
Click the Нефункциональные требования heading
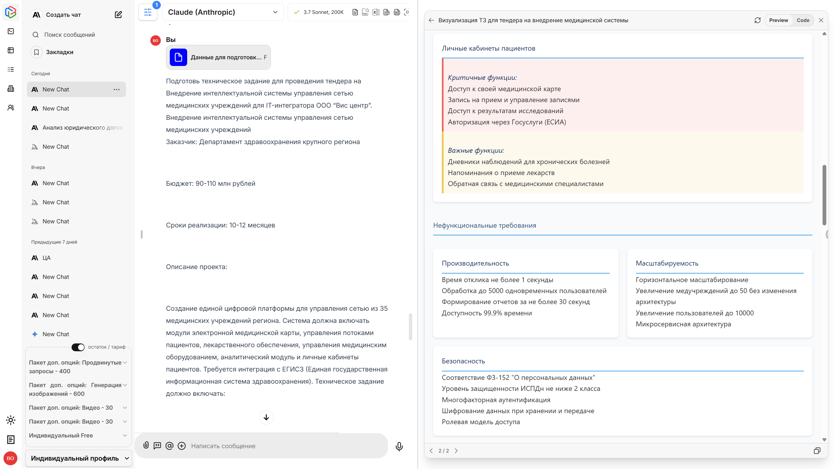click(x=484, y=225)
